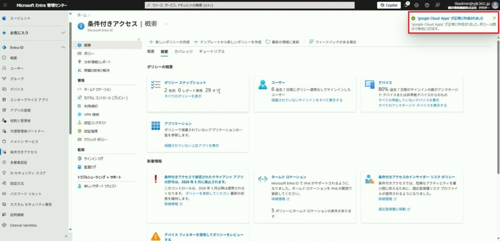Click the feedback icon in top bar

pos(437,5)
